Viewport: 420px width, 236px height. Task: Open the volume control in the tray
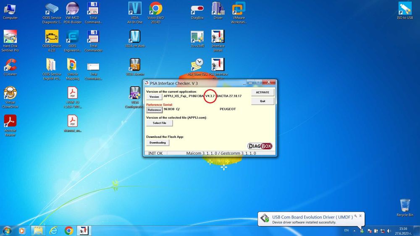(389, 231)
